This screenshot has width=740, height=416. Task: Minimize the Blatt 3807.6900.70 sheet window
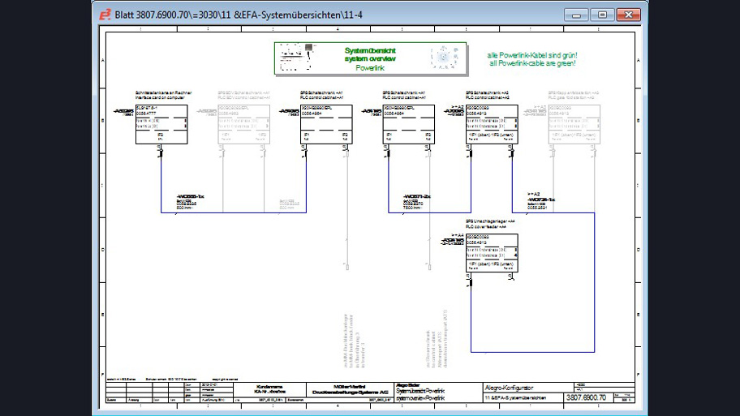577,15
